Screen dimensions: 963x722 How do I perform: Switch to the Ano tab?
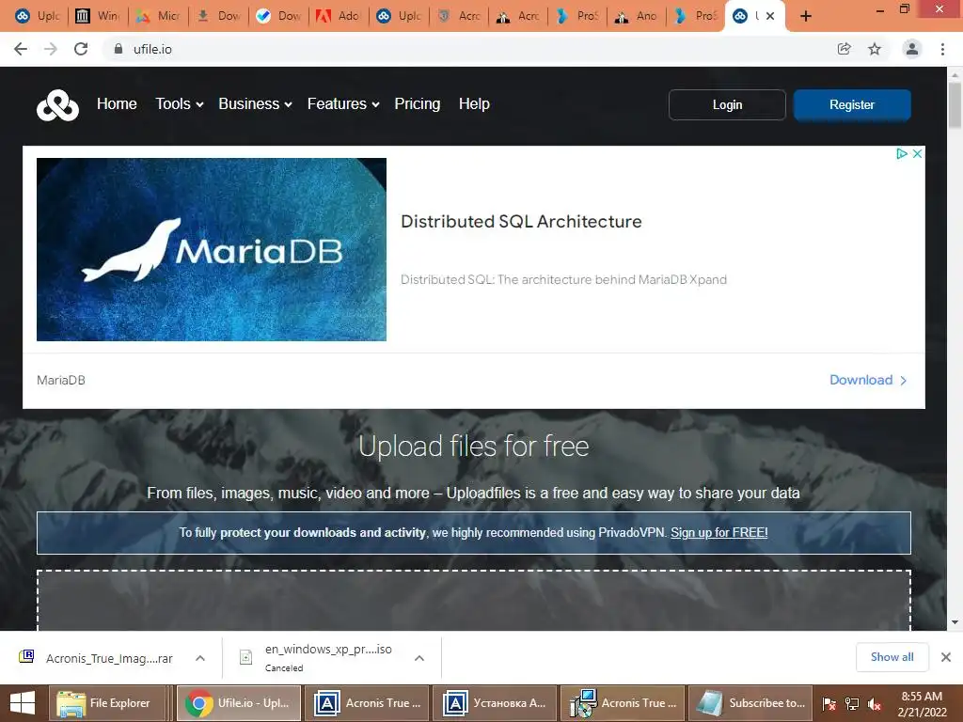point(637,16)
